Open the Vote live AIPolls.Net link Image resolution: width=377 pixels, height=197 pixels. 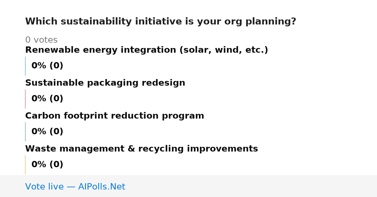pyautogui.click(x=75, y=187)
